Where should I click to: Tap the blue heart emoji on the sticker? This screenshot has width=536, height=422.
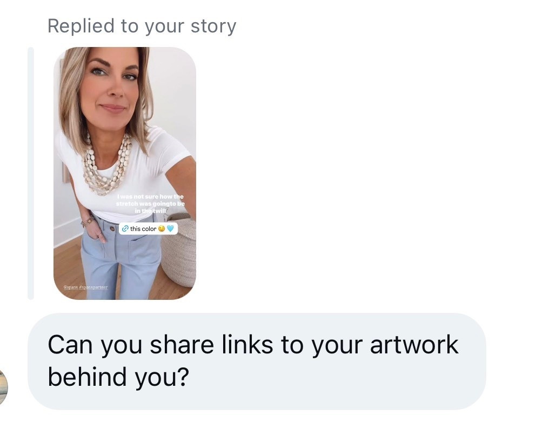click(170, 229)
